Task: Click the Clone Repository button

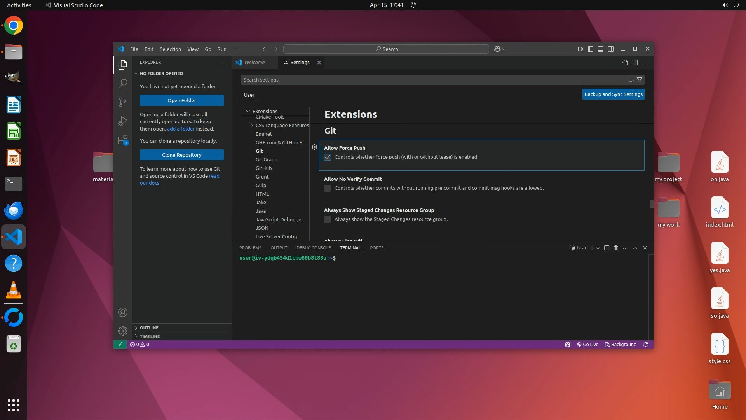Action: click(x=181, y=155)
